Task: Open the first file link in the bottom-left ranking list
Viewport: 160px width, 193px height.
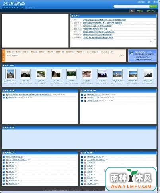Action: (x=16, y=157)
